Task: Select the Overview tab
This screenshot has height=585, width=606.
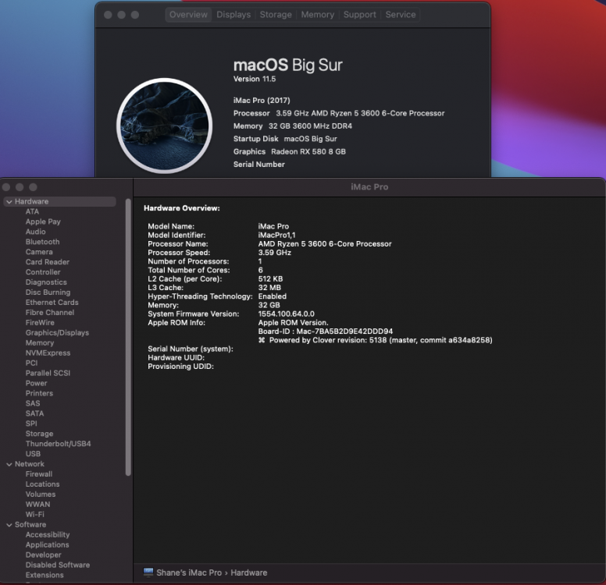Action: (189, 15)
